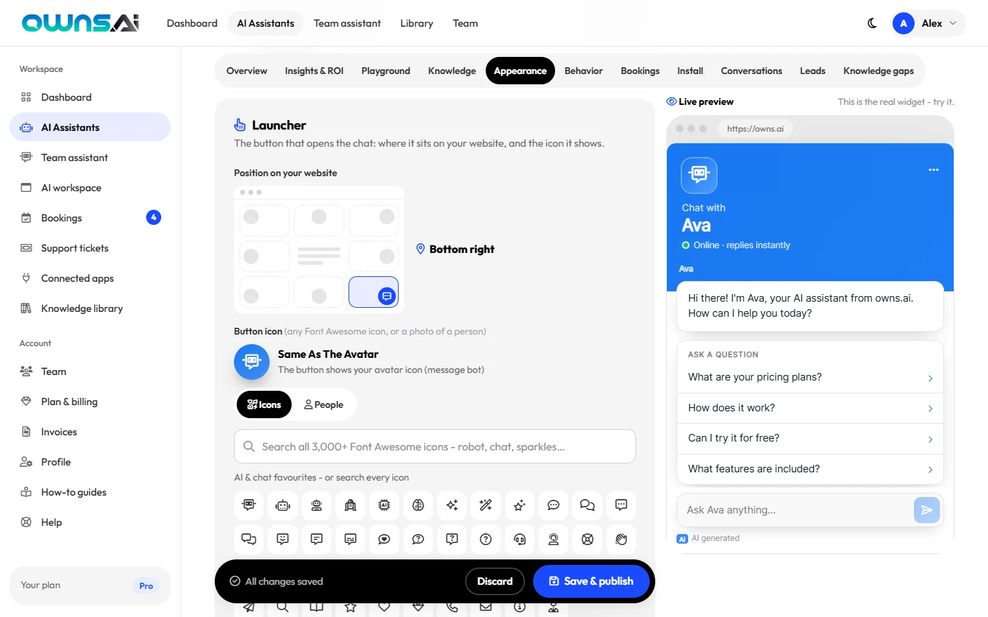
Task: Expand the "How does it work?" question
Action: tap(810, 408)
